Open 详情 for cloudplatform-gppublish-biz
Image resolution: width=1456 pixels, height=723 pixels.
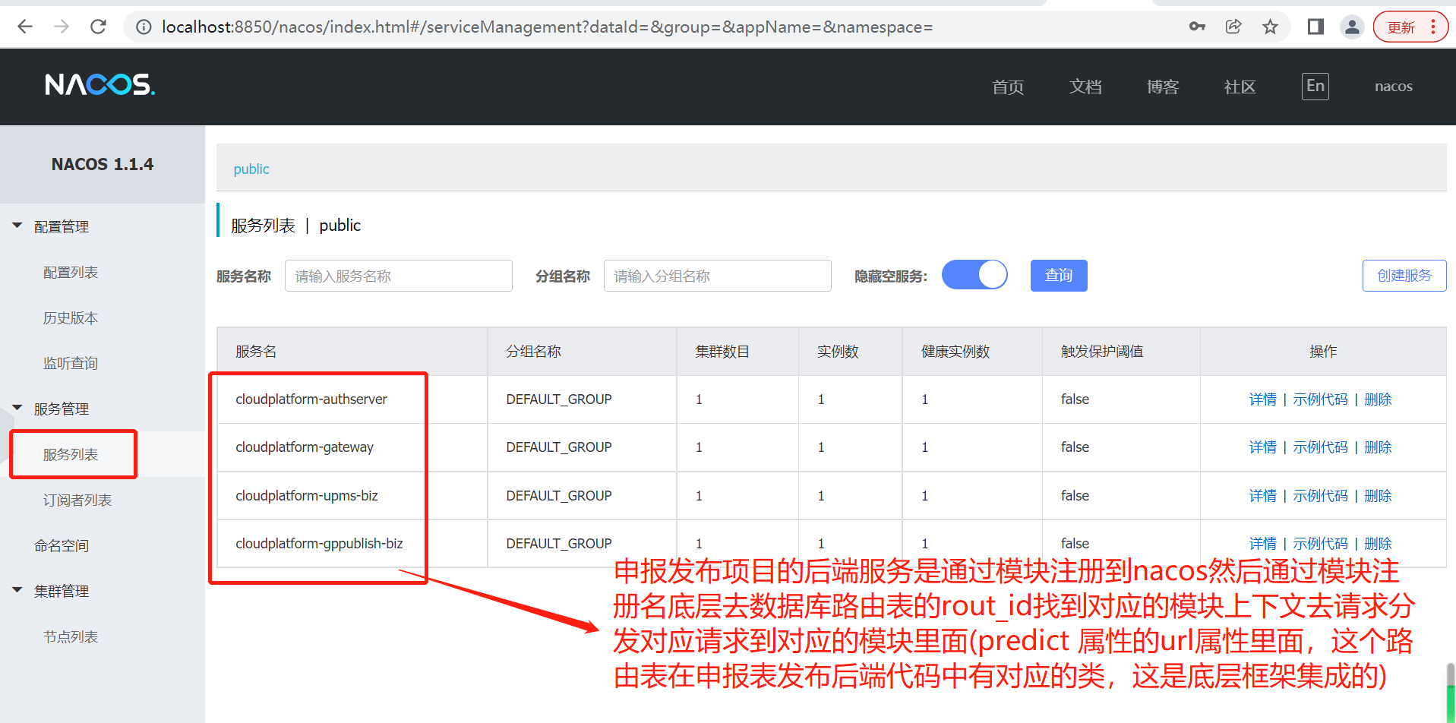point(1263,544)
